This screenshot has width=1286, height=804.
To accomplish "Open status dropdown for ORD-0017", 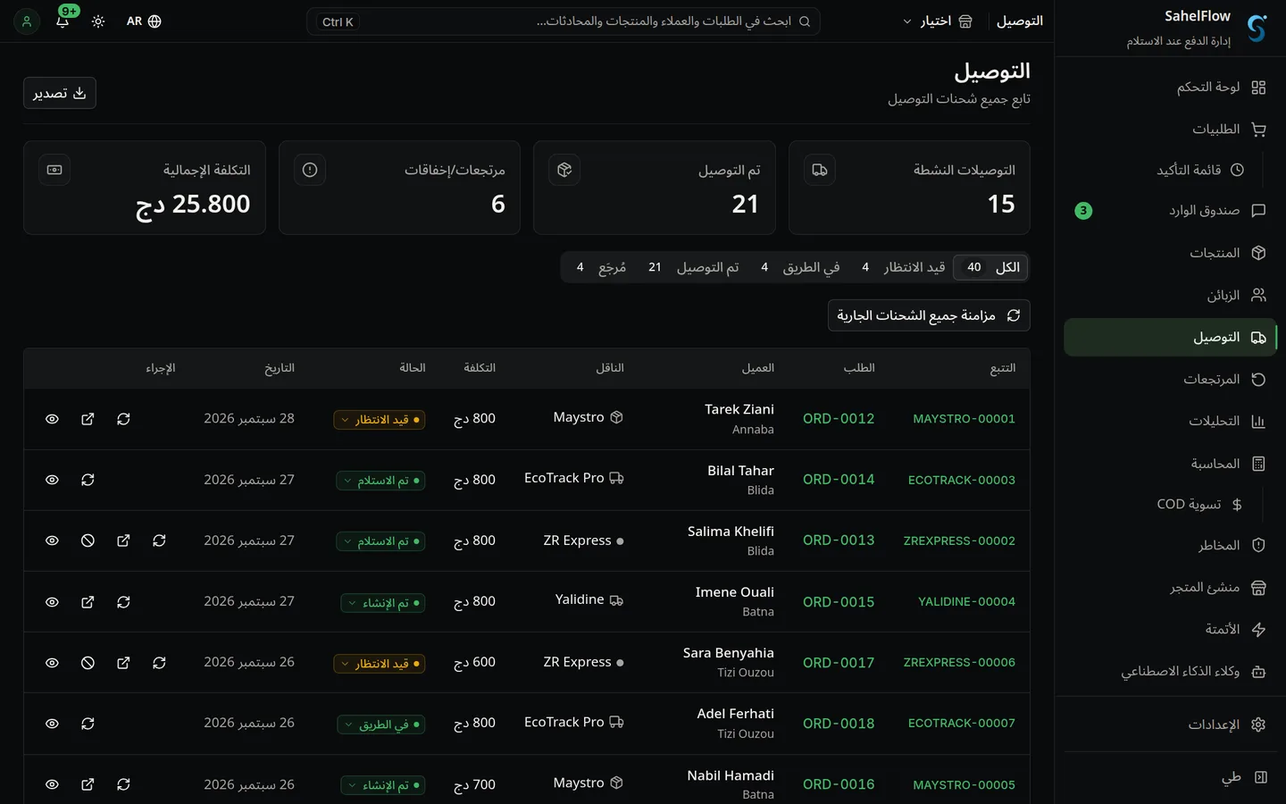I will pos(380,664).
